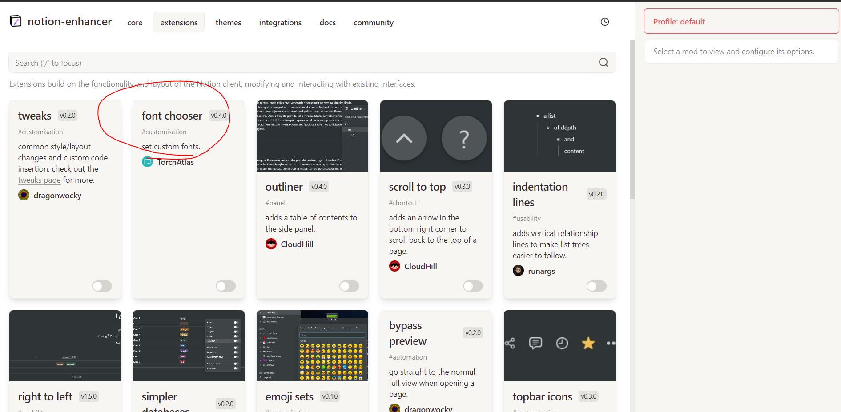Select the tweaks card title
Image resolution: width=841 pixels, height=412 pixels.
(35, 116)
